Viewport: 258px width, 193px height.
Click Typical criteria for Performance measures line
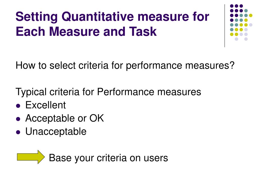pos(108,92)
